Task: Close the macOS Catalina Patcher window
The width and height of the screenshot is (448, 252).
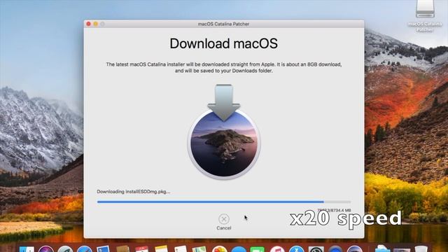Action: point(89,24)
